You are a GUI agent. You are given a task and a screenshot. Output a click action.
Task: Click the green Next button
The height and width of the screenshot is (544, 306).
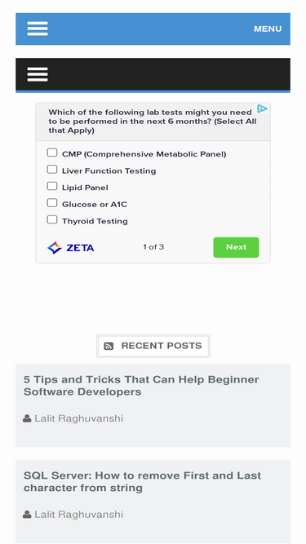tap(236, 247)
